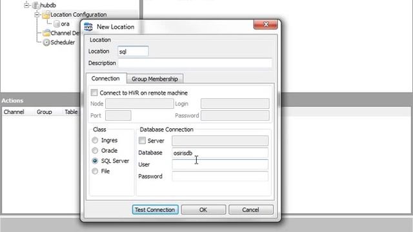413x232 pixels.
Task: Click the HVR logo icon in dialog title
Action: (88, 27)
